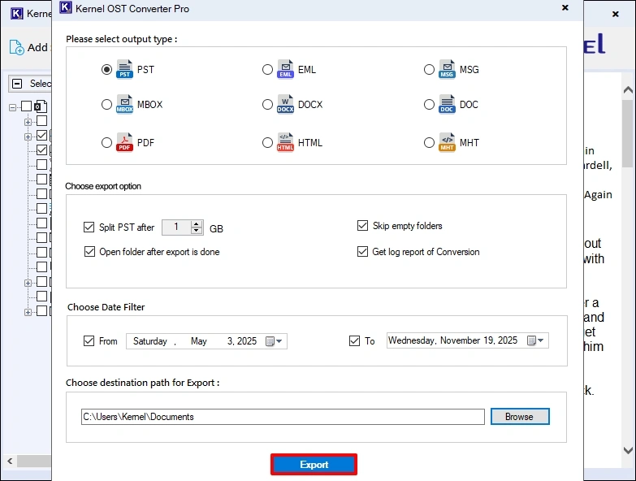Screen dimensions: 636x481
Task: Click the PDF file format icon
Action: pyautogui.click(x=124, y=142)
